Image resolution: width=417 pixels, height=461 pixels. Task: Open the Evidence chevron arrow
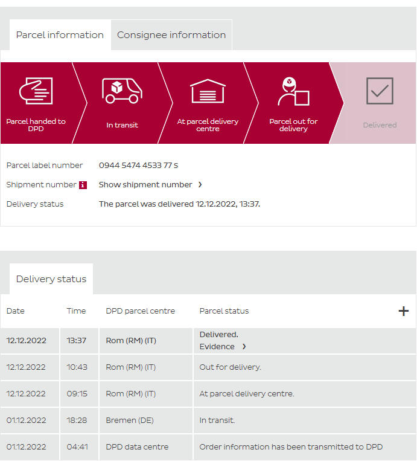(244, 347)
